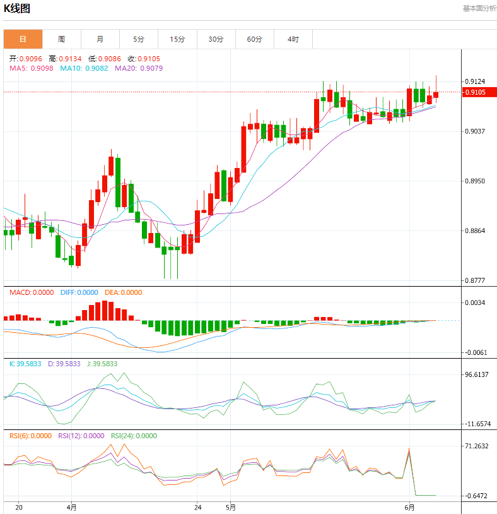Click the 71.2632 RSI axis label
The width and height of the screenshot is (497, 514).
tap(477, 446)
